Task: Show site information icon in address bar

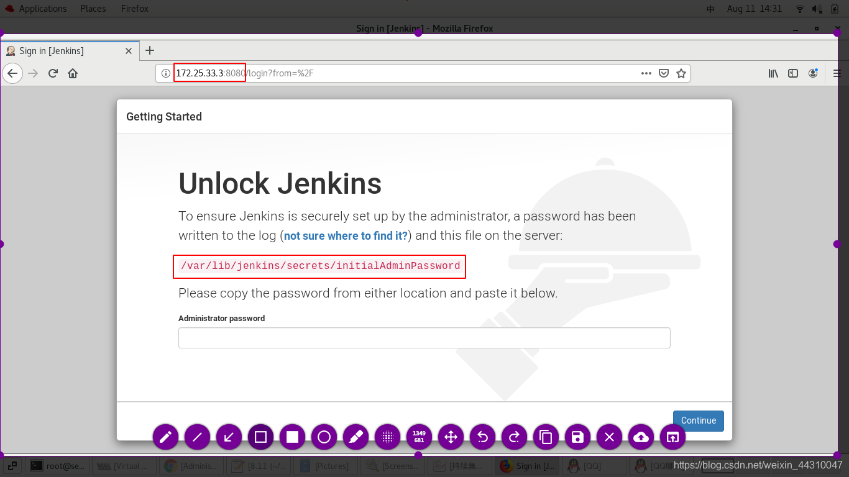Action: pos(166,73)
